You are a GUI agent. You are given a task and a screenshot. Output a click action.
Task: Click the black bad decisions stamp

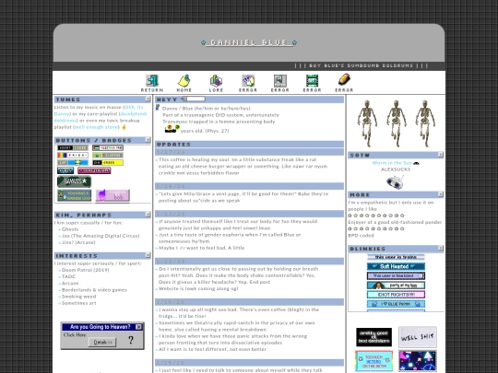pos(373,337)
